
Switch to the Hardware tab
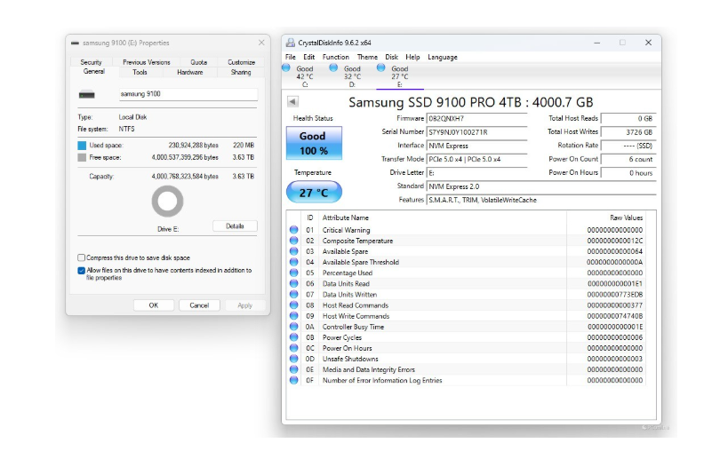click(x=190, y=72)
